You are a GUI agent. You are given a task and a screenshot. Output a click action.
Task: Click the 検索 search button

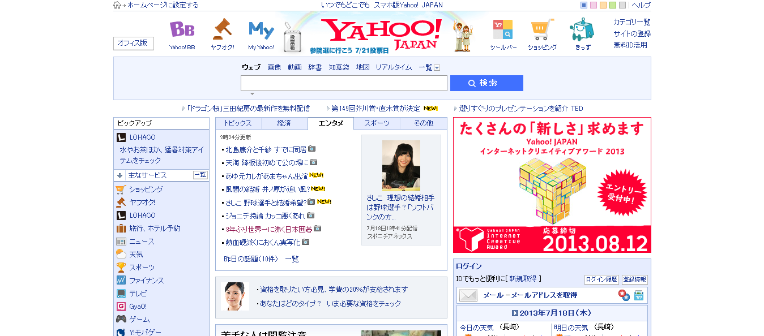pos(486,83)
